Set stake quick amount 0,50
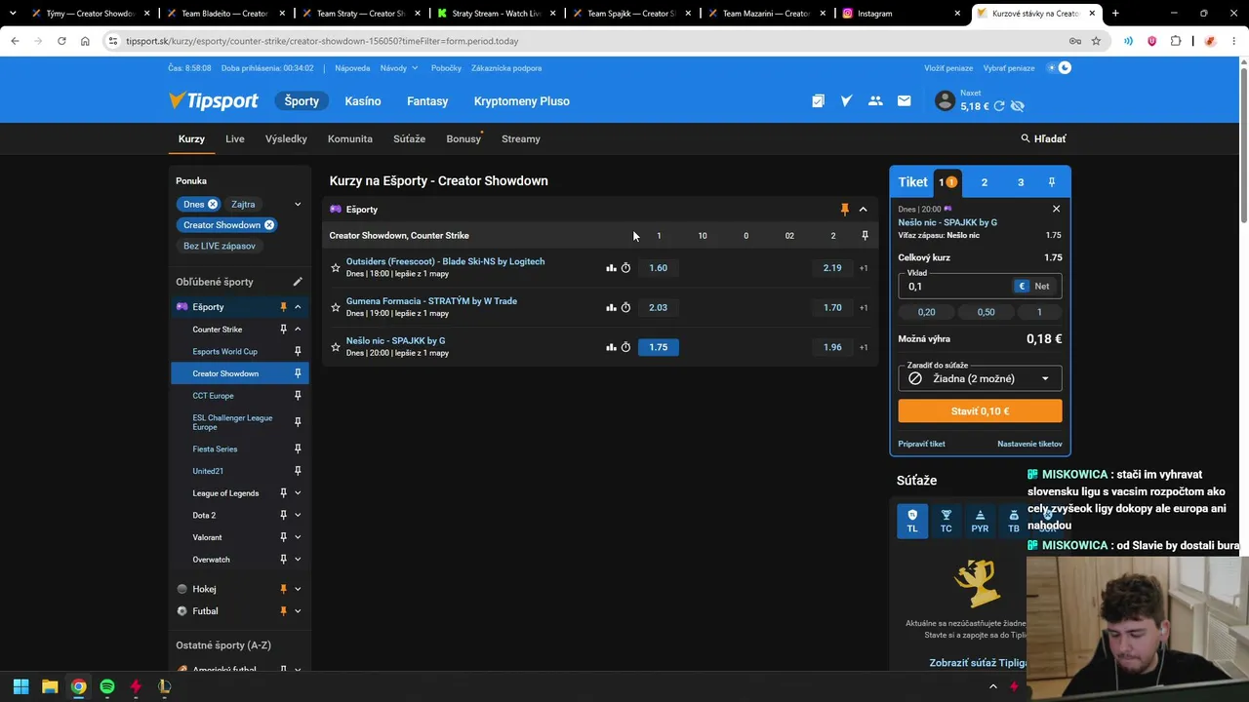 click(986, 312)
